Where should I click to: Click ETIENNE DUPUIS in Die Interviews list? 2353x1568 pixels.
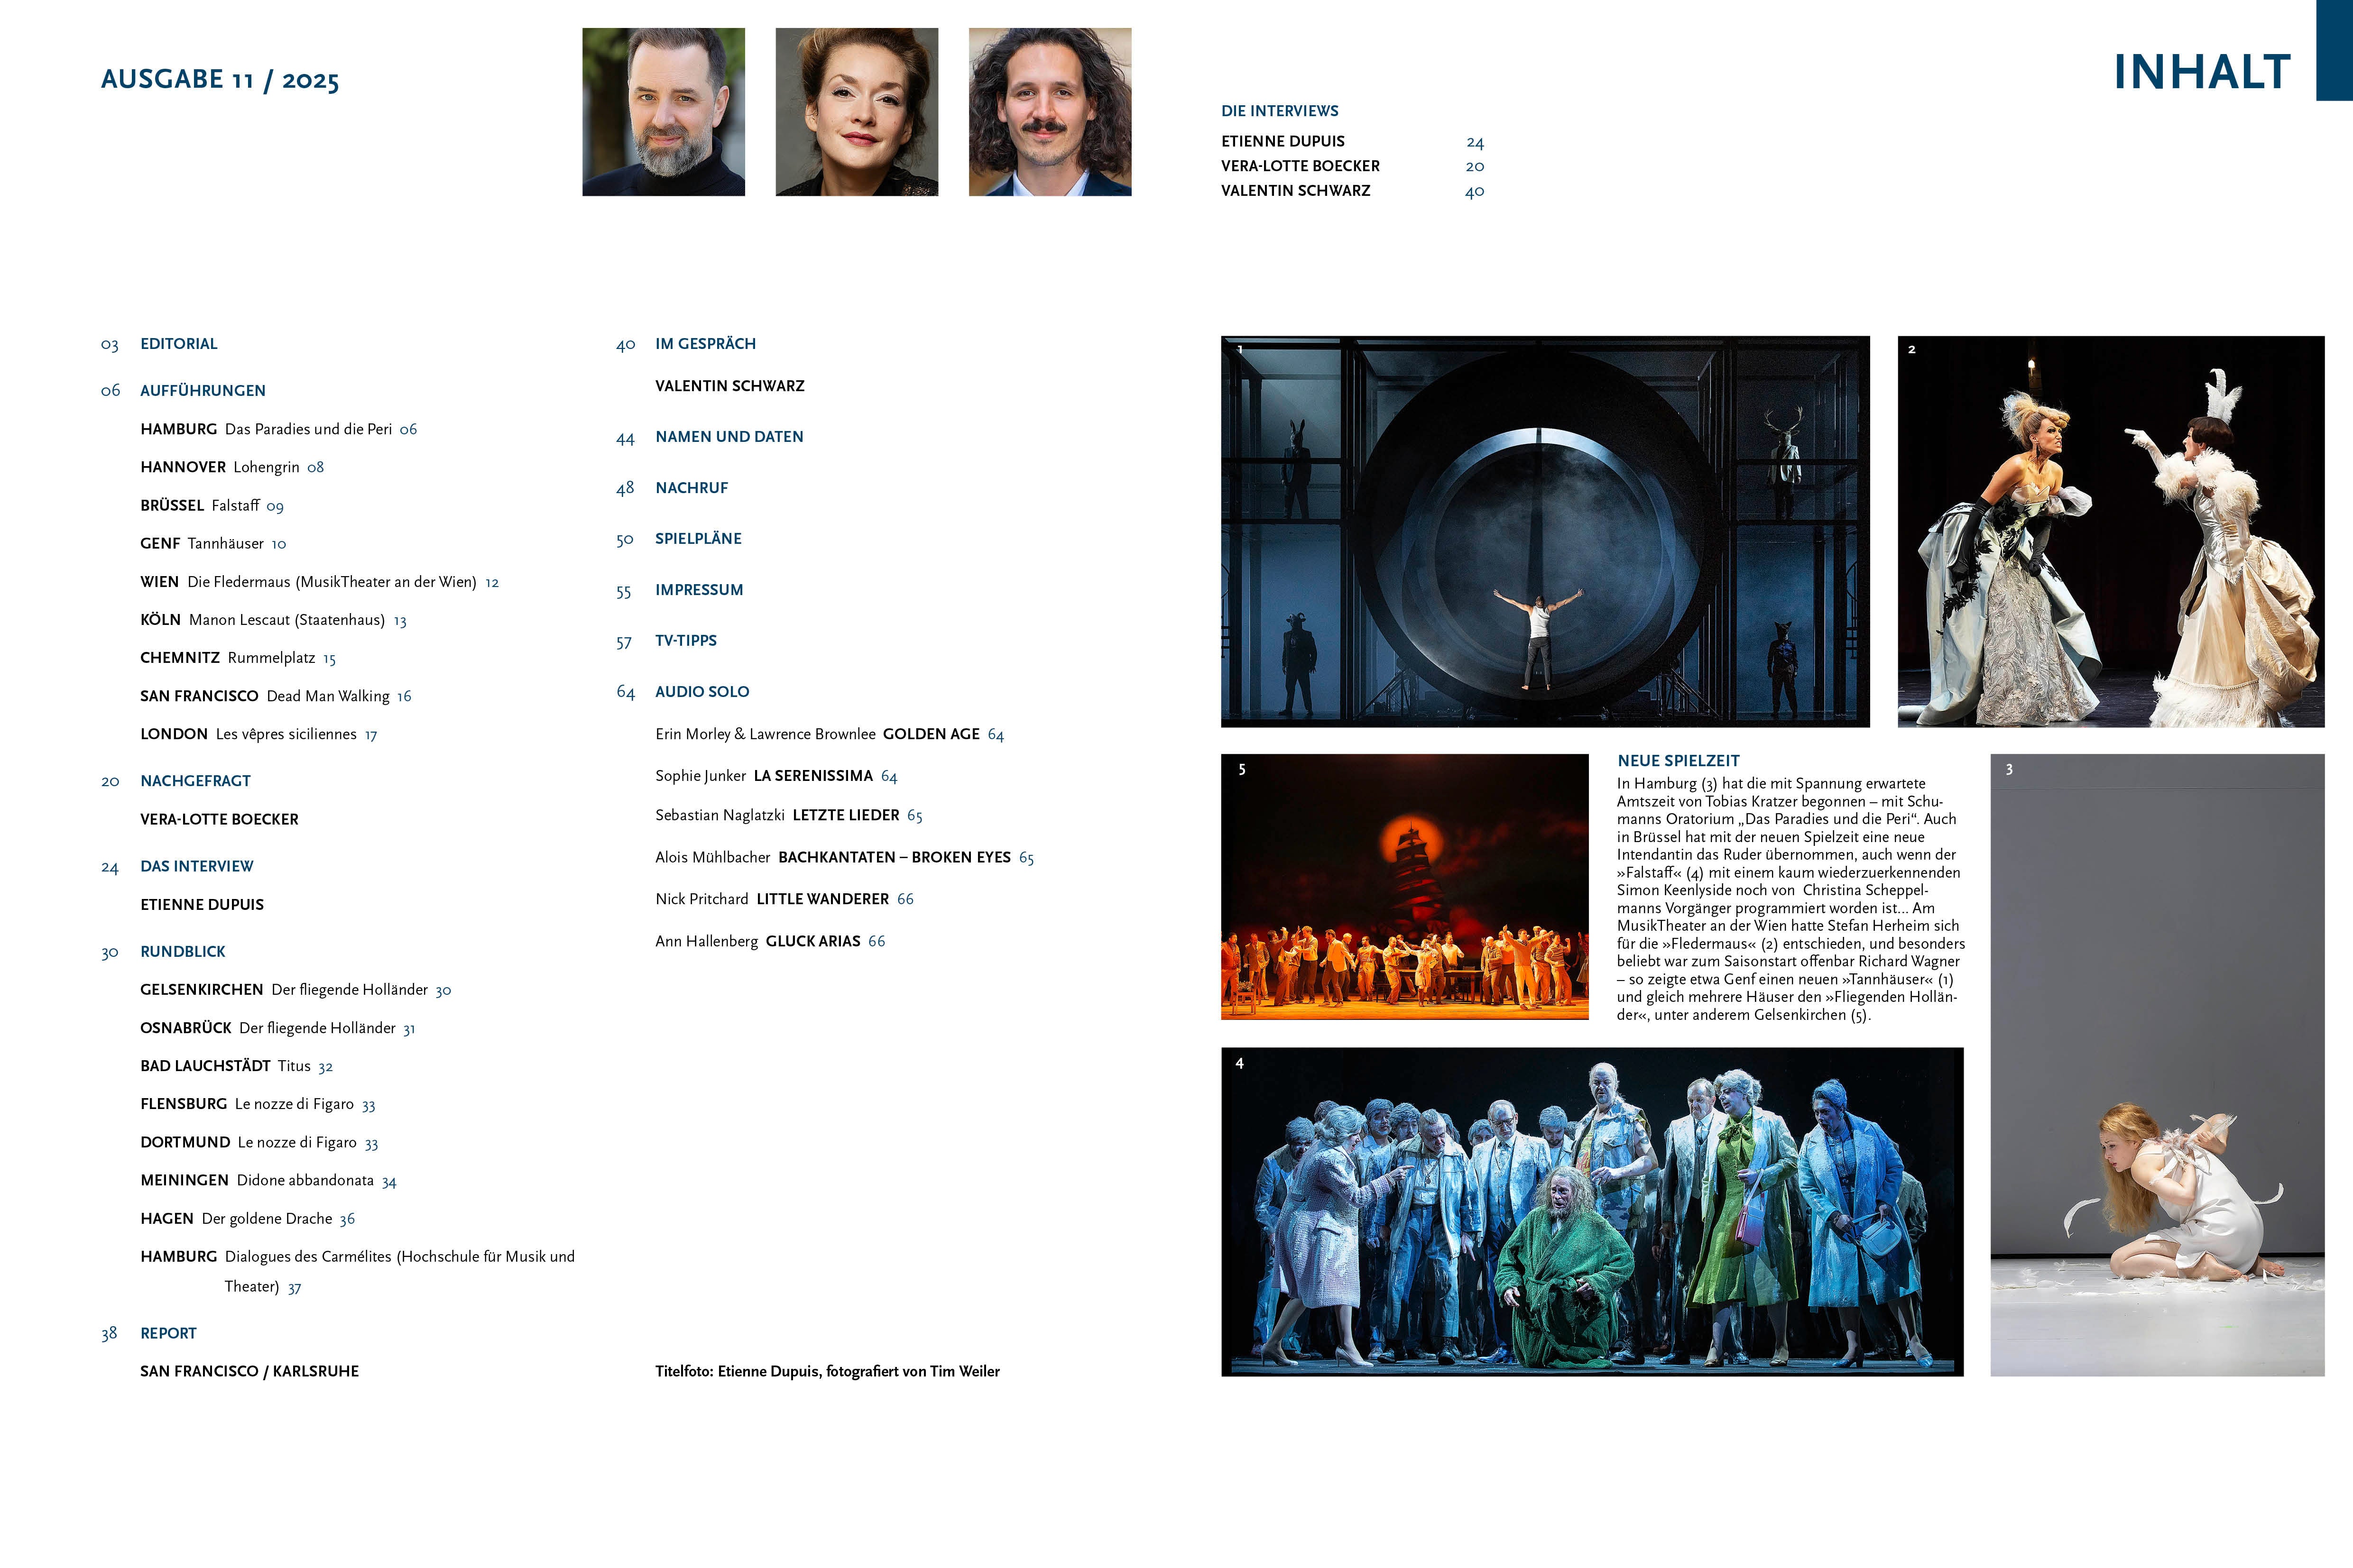1283,142
